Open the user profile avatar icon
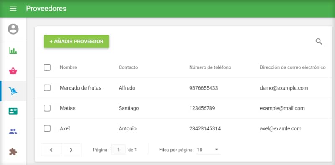Image resolution: width=335 pixels, height=165 pixels. 13,29
